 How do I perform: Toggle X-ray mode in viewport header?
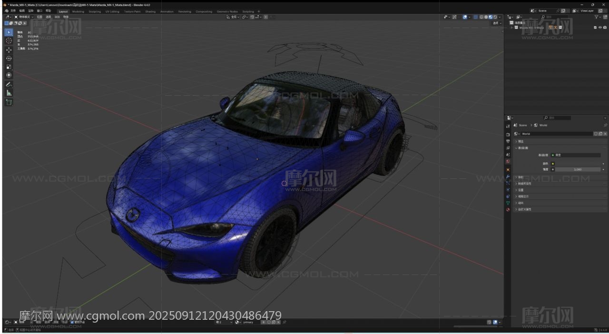(476, 17)
